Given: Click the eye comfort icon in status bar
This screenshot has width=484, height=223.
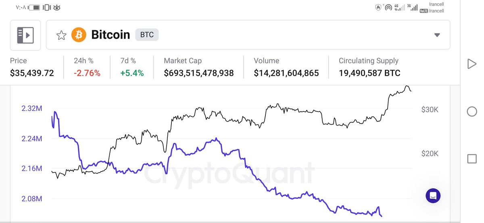Looking at the screenshot, I should [57, 7].
